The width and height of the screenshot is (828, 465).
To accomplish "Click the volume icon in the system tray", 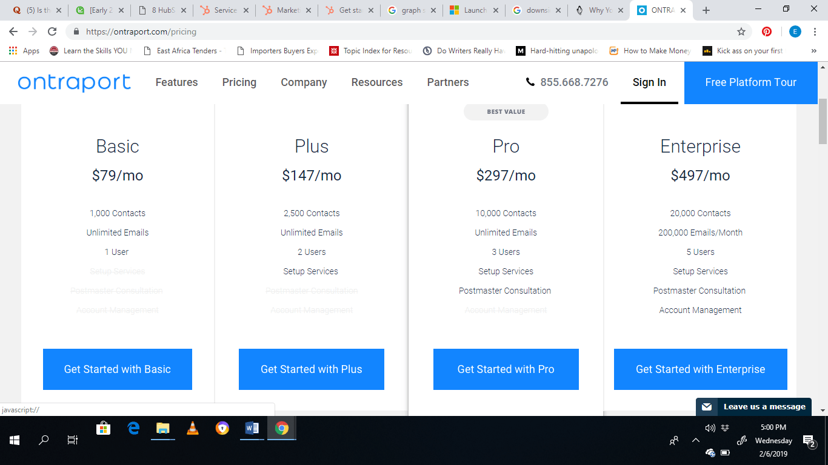I will point(710,428).
